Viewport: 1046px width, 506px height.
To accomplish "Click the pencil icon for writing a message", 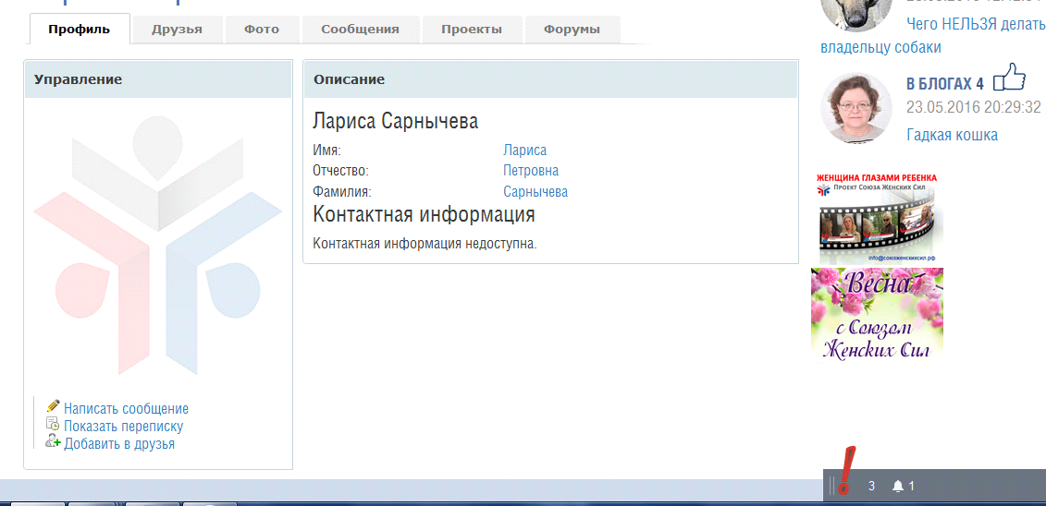I will pyautogui.click(x=53, y=406).
